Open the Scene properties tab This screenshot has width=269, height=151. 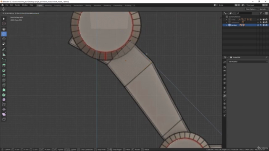click(x=224, y=79)
